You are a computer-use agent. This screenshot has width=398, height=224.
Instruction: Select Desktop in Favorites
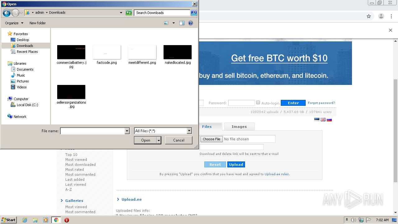coord(23,40)
